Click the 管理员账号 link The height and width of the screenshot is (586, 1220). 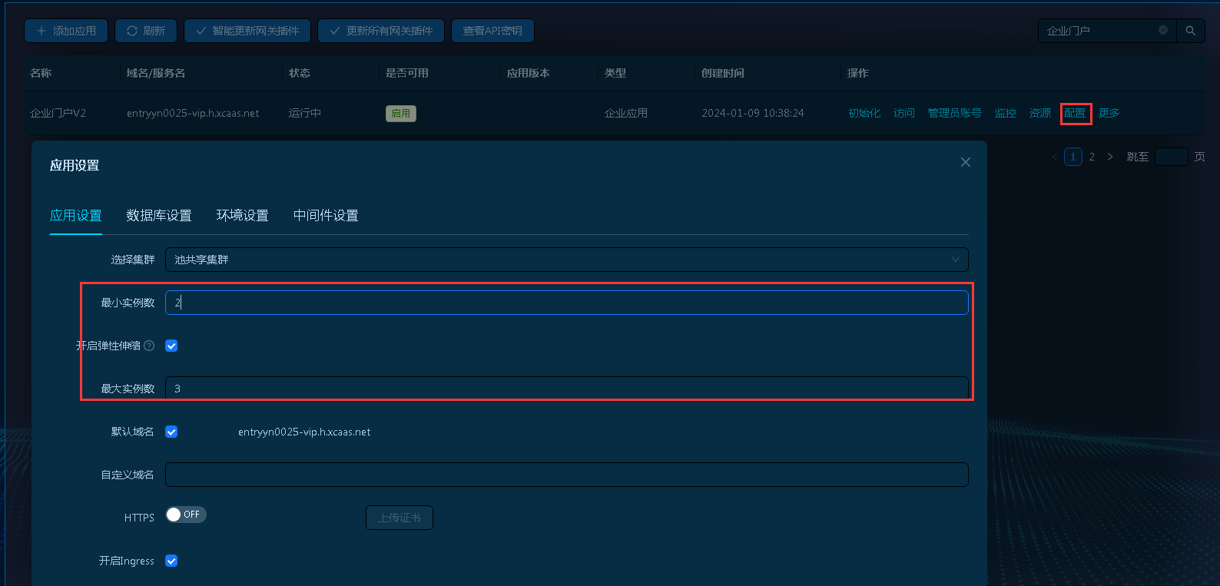point(955,113)
